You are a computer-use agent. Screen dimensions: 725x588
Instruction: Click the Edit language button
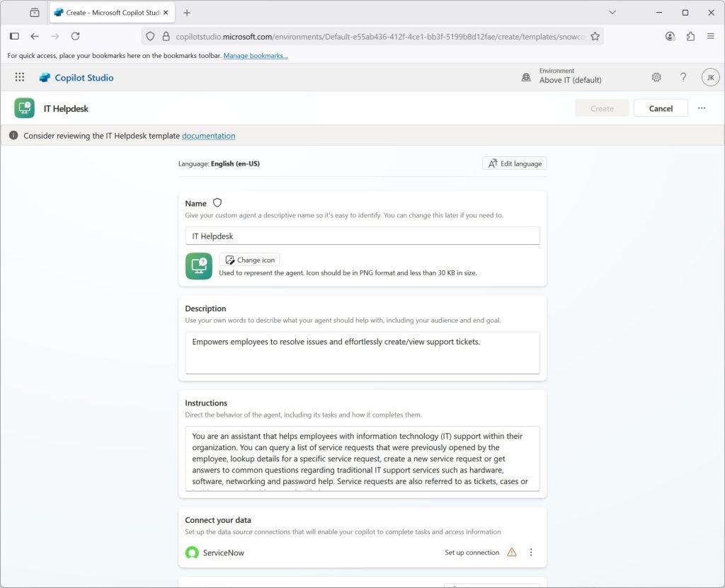point(515,163)
